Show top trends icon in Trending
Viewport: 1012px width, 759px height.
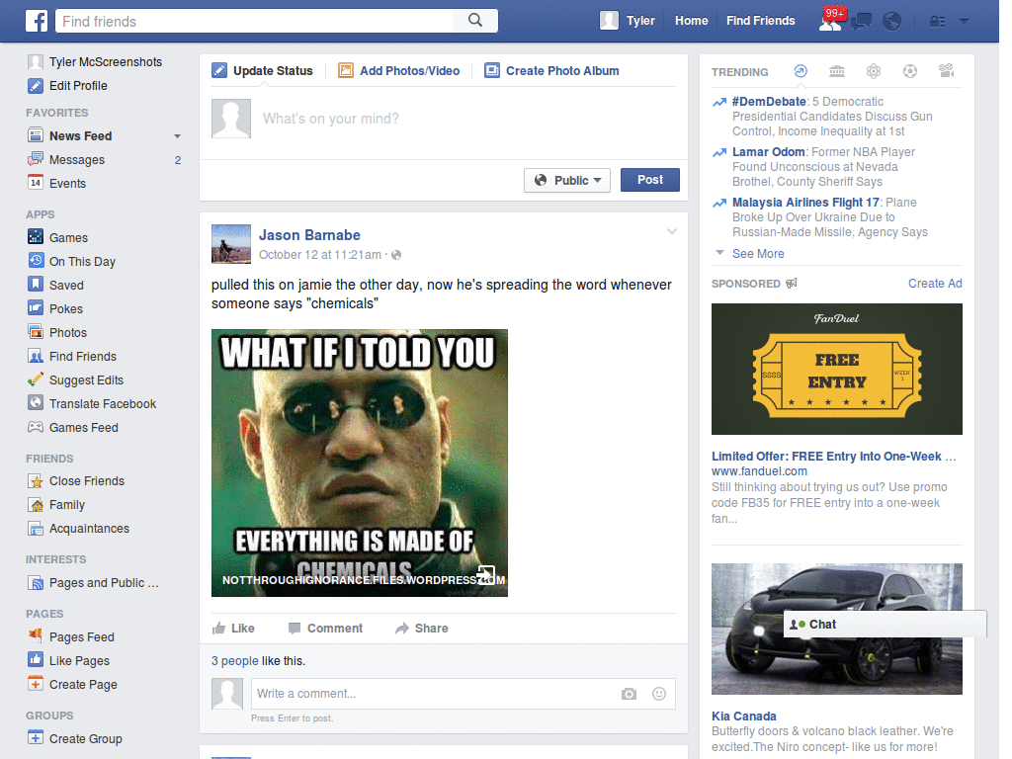(801, 71)
